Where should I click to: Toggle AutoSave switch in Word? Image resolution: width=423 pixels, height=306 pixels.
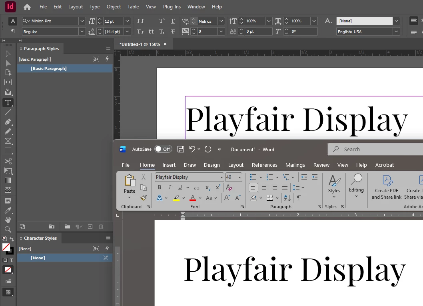tap(163, 149)
